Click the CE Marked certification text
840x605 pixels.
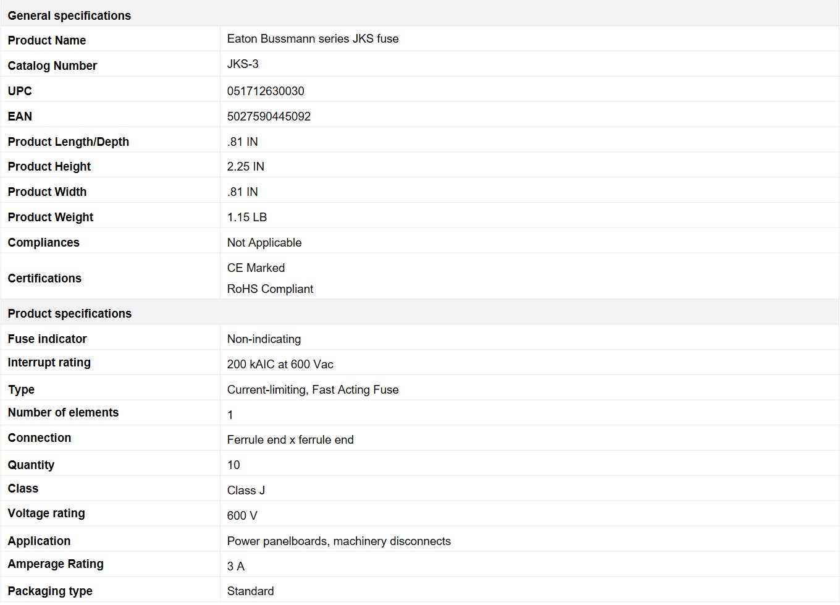256,268
